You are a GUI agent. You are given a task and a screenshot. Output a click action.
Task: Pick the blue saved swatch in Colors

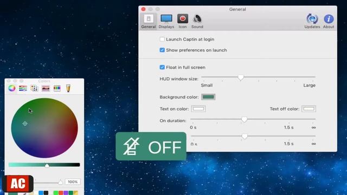(x=41, y=193)
